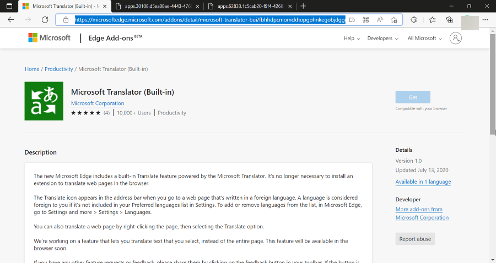Close the Microsoft Translator (Built-in) tab
The image size is (496, 263).
[x=105, y=6]
